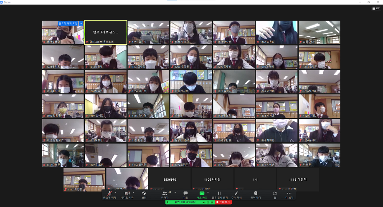Expand the arrow next to 참가자
The width and height of the screenshot is (383, 207).
click(174, 192)
